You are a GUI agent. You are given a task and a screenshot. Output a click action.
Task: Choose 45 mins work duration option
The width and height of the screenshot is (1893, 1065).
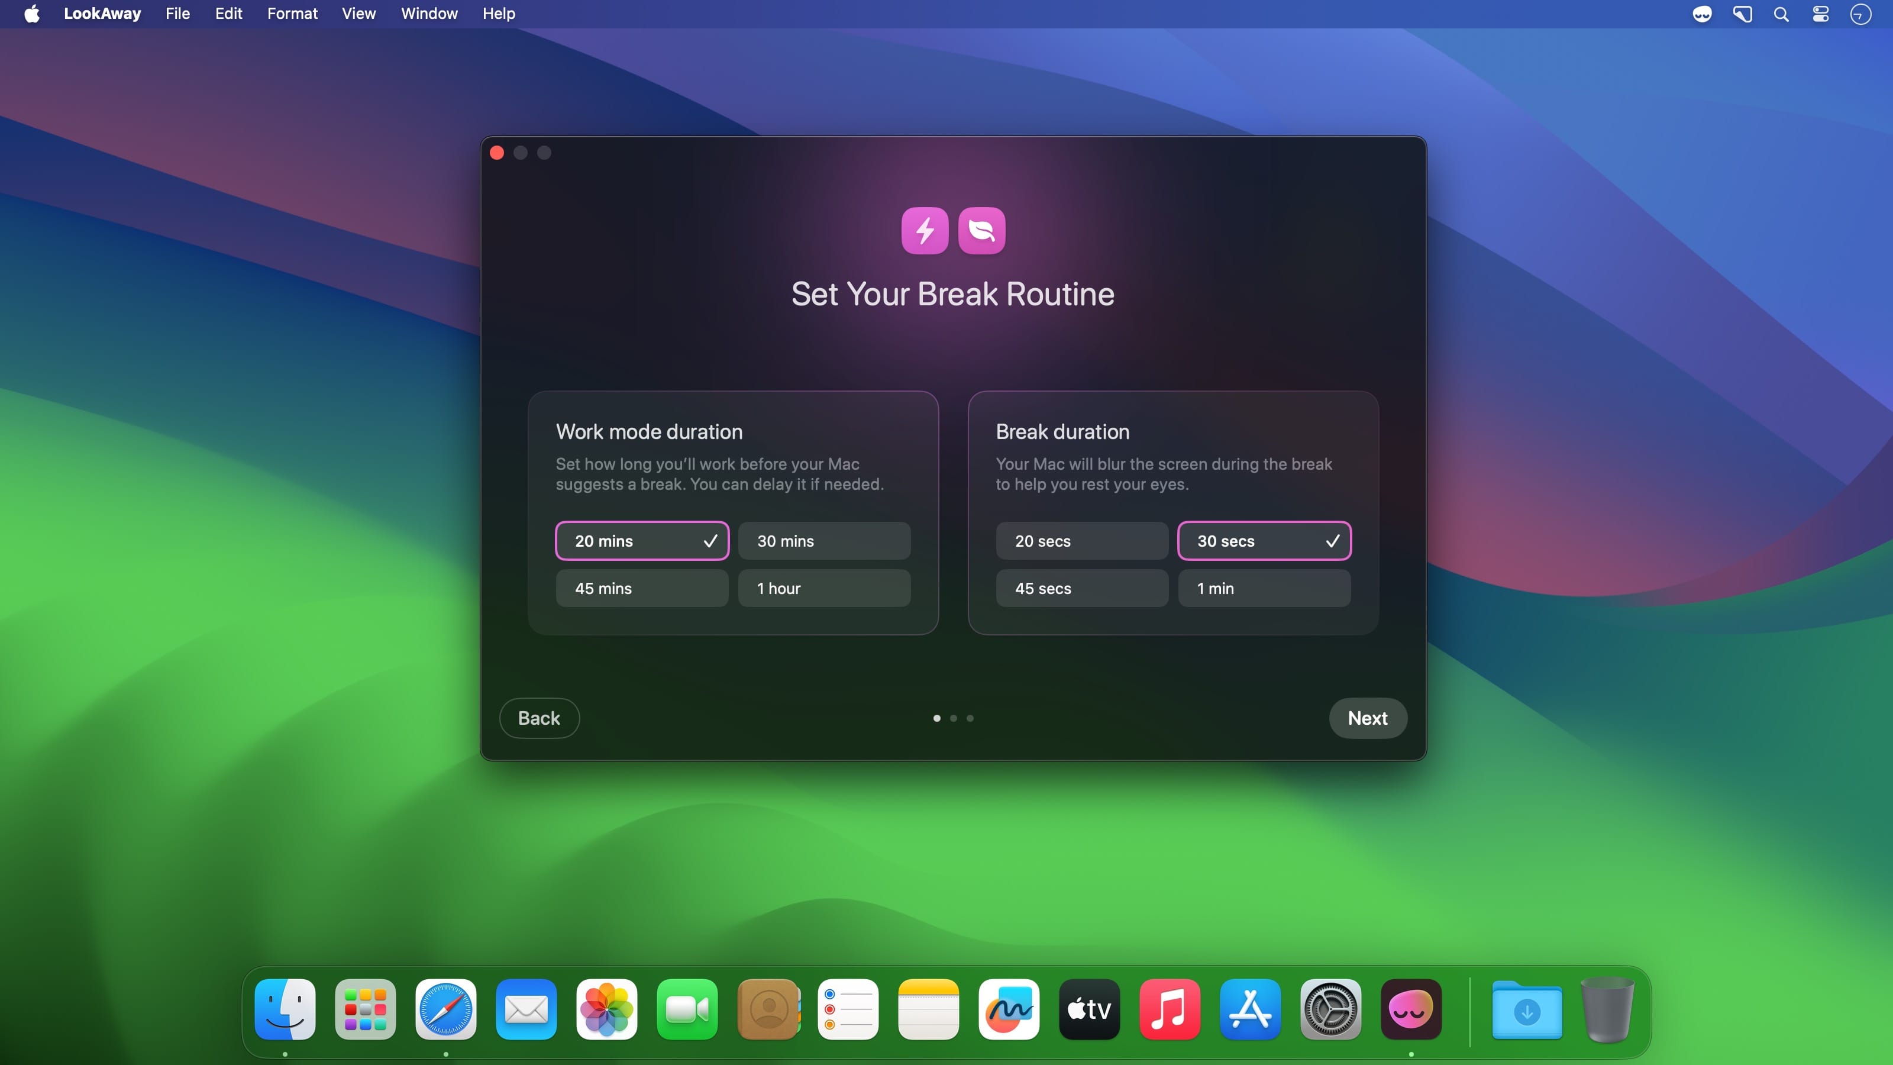[x=641, y=588]
